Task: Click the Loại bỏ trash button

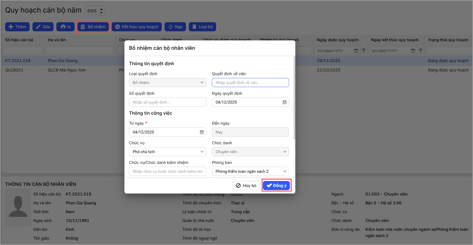Action: pyautogui.click(x=202, y=27)
